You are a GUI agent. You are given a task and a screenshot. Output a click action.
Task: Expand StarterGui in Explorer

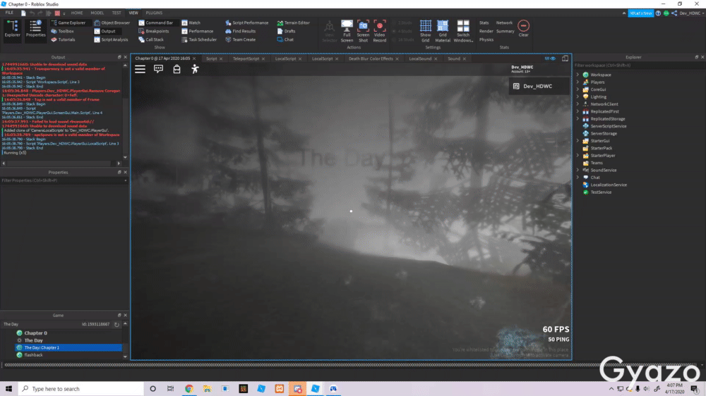(578, 141)
